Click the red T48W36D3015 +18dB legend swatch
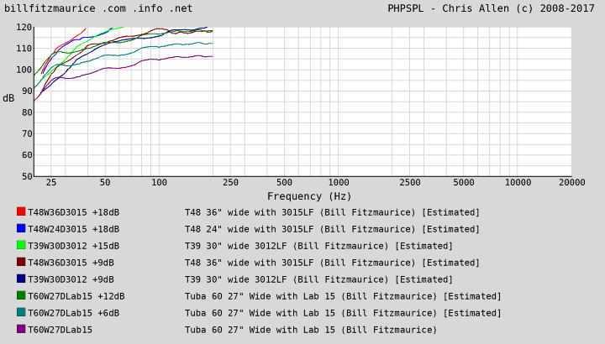 pos(21,211)
